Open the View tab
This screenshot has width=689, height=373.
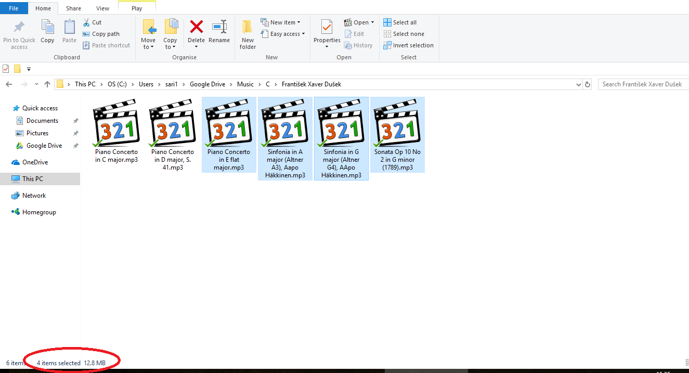point(102,8)
